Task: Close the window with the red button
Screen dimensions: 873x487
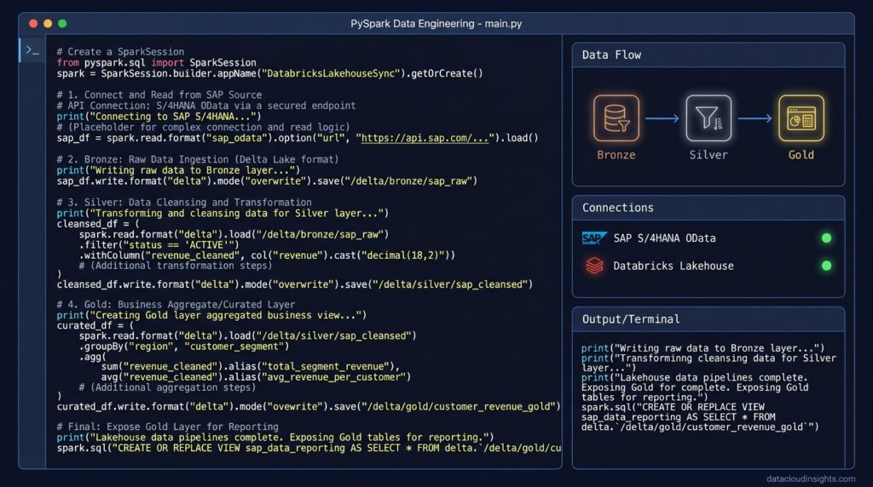Action: point(33,23)
